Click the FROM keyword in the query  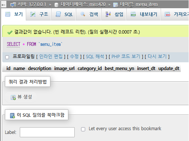click(31, 44)
